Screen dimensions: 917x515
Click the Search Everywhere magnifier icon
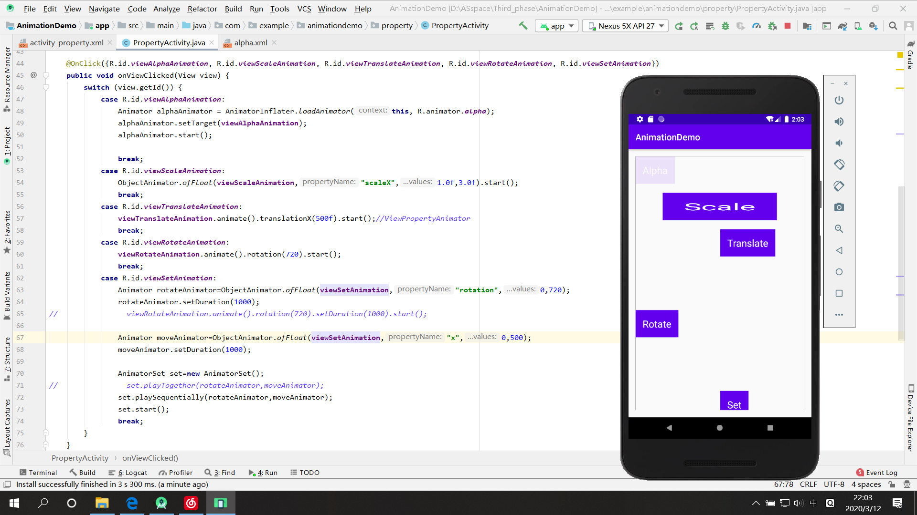pos(893,26)
